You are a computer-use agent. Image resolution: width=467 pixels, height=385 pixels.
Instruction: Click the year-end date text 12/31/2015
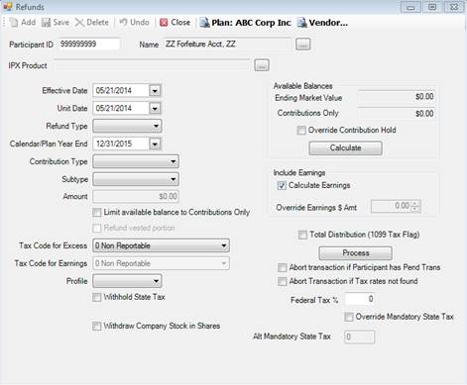point(114,144)
